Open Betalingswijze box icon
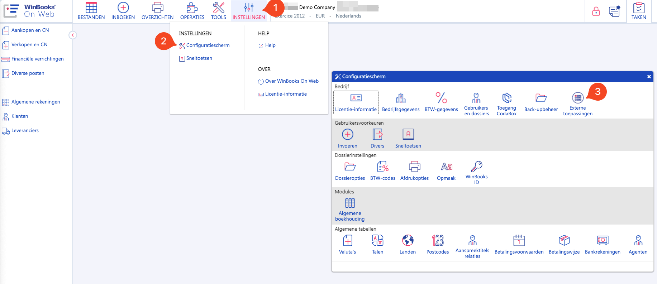Viewport: 657px width, 284px height. 564,245
